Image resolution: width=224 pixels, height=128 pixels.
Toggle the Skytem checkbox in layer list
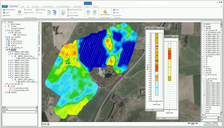click(x=204, y=68)
